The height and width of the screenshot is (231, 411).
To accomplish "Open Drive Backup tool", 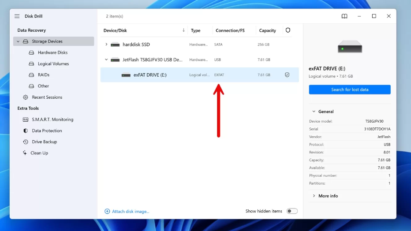I will (44, 142).
